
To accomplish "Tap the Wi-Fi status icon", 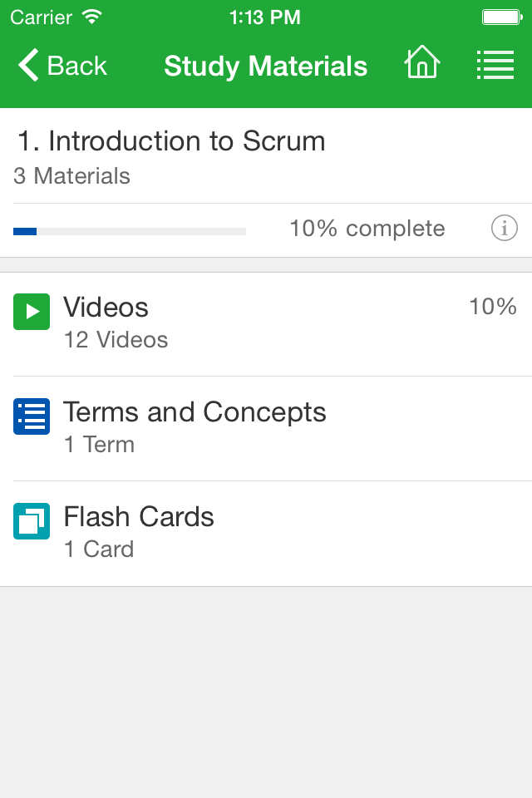I will click(92, 17).
